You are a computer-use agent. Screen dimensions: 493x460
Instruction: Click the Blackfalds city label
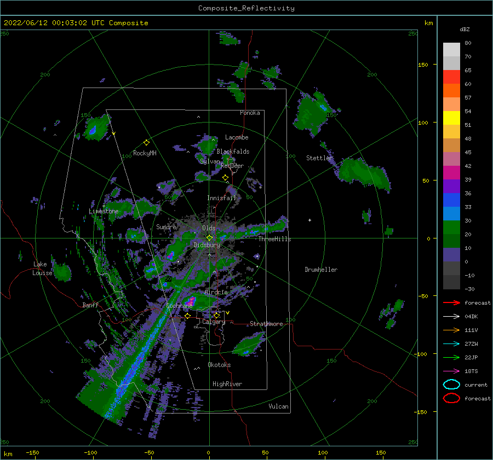click(x=233, y=152)
